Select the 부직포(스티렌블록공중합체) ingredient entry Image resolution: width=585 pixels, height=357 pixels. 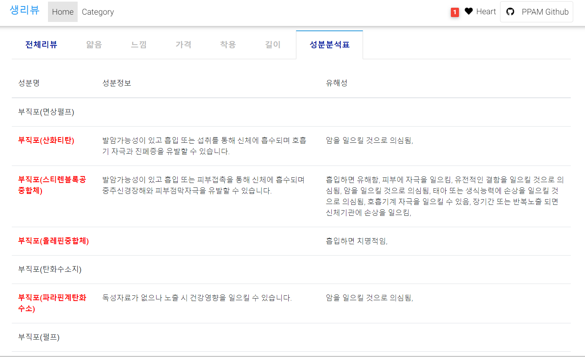(53, 185)
